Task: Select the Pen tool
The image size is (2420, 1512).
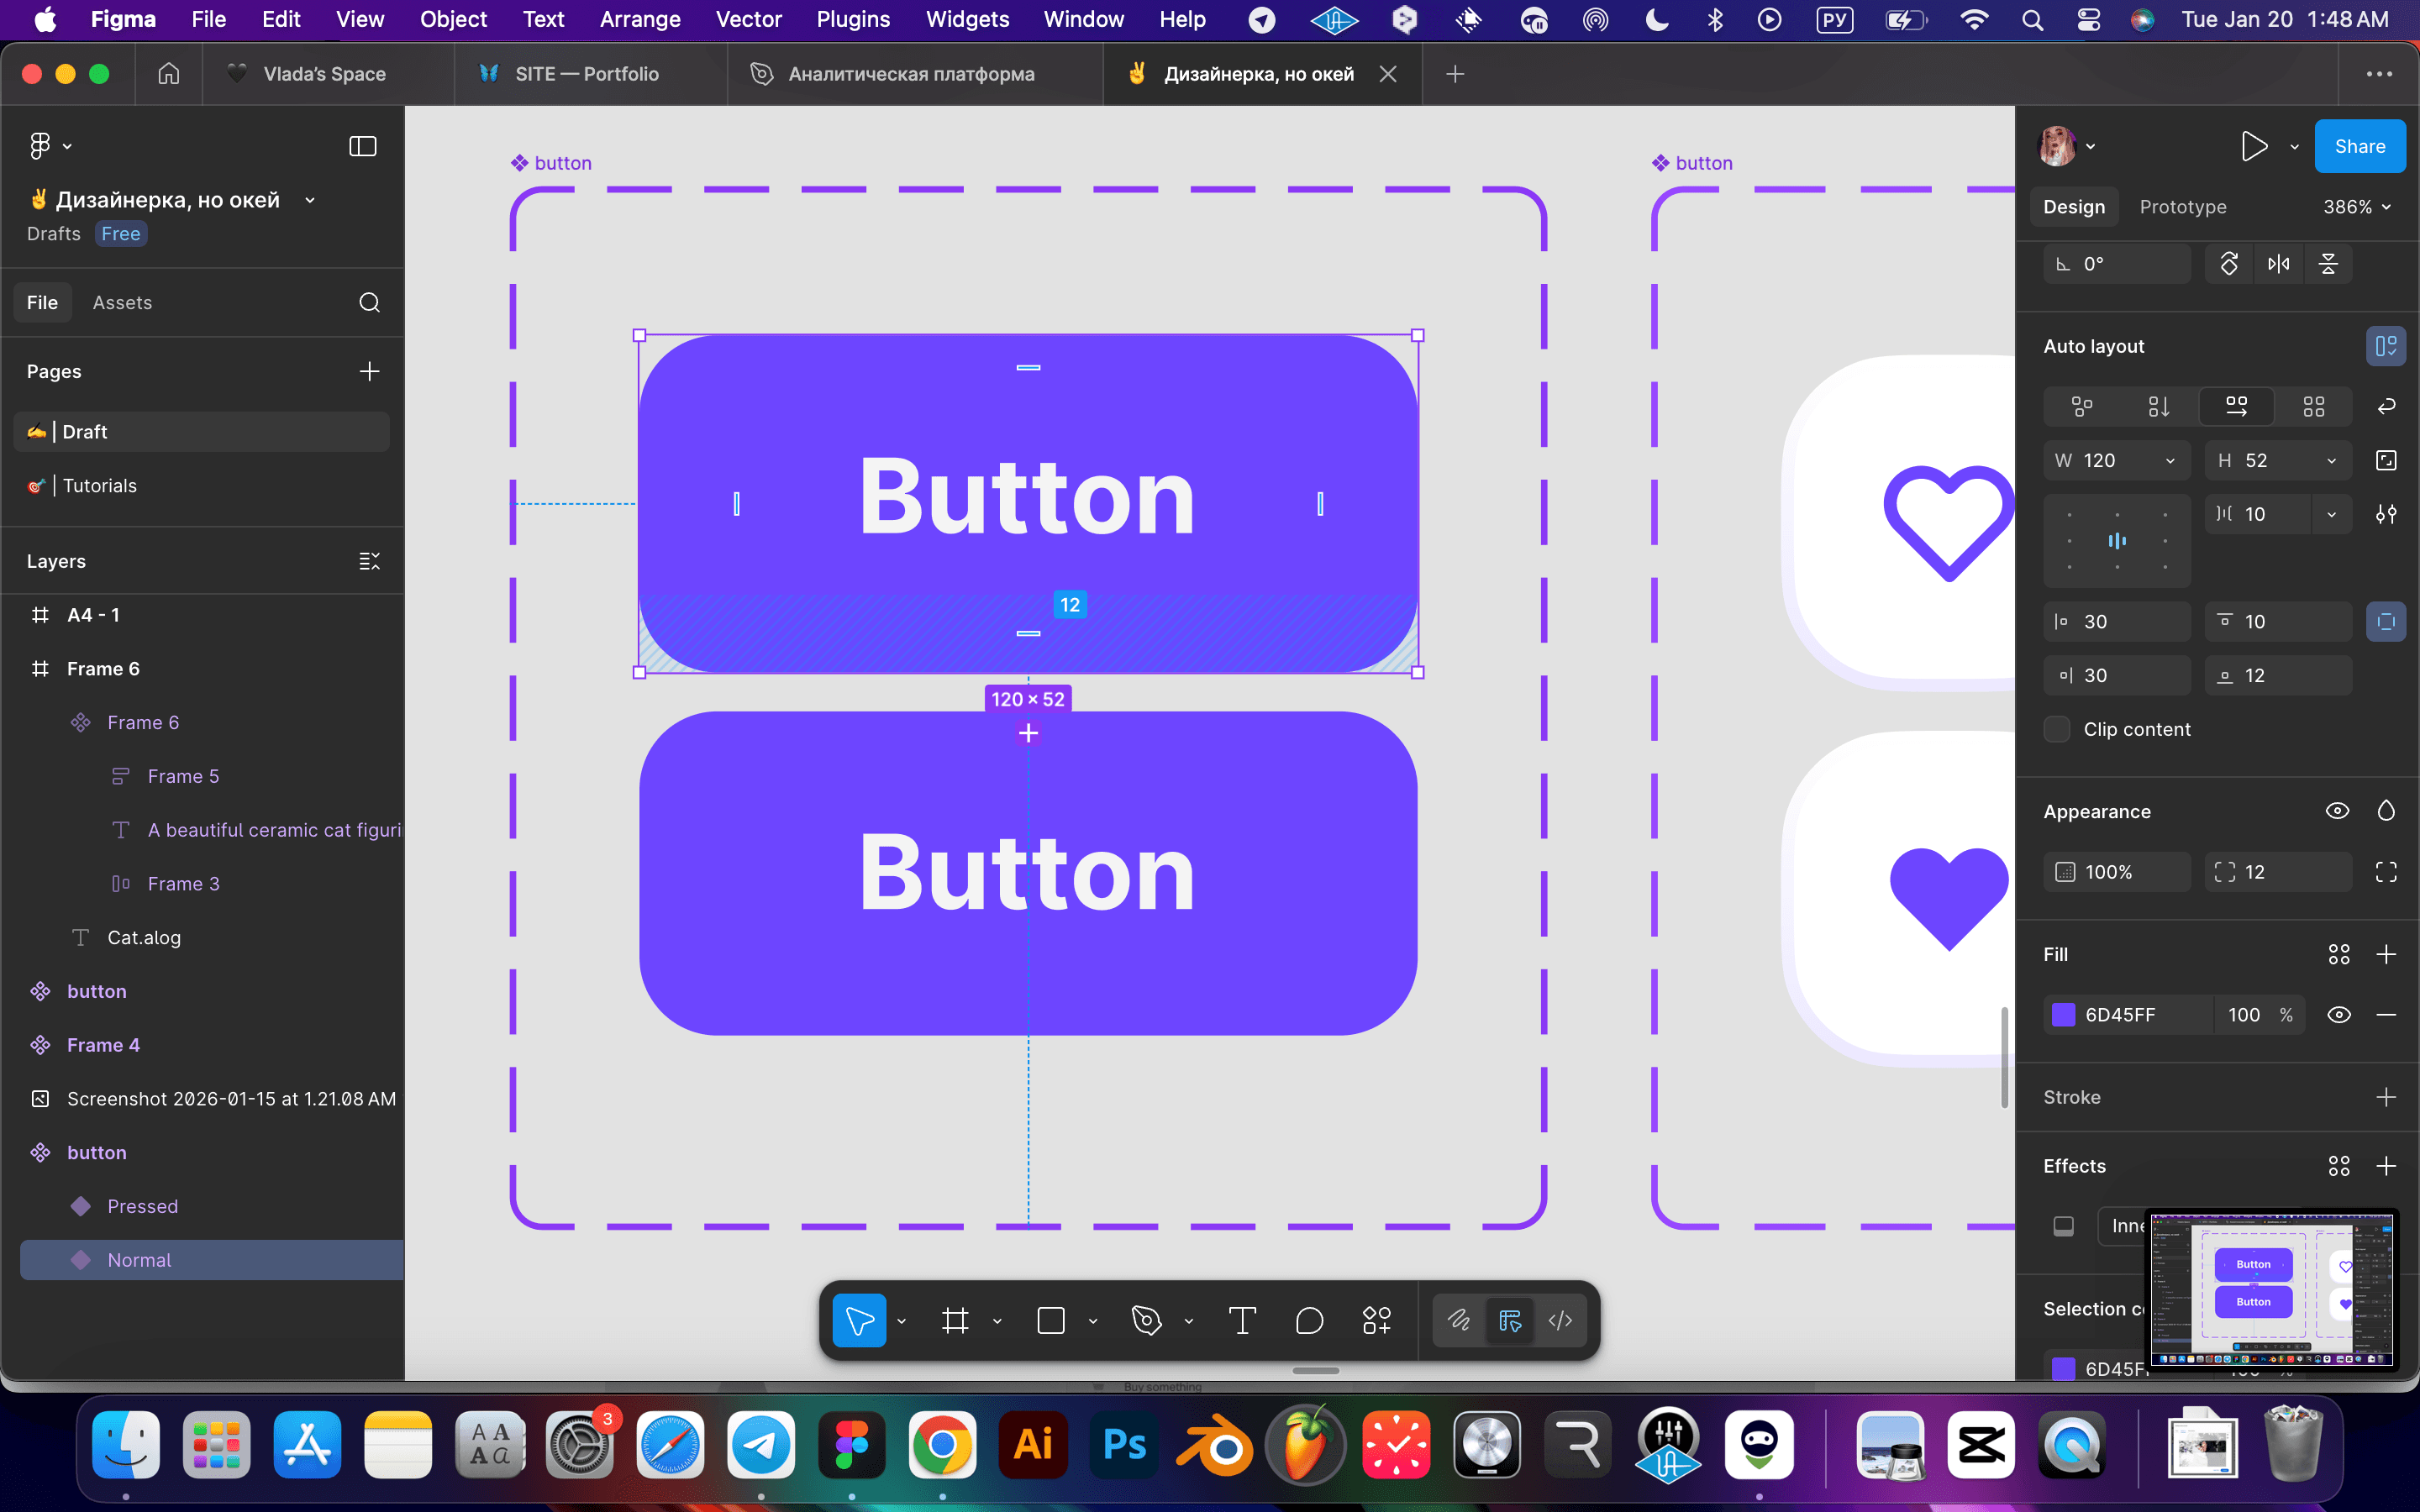Action: point(1146,1321)
